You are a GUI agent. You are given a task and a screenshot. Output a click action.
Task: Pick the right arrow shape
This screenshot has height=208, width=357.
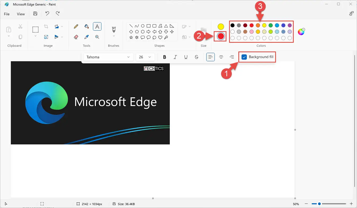149,32
